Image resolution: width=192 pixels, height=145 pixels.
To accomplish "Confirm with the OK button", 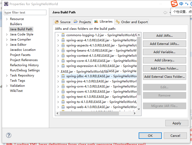I will click(x=150, y=136).
